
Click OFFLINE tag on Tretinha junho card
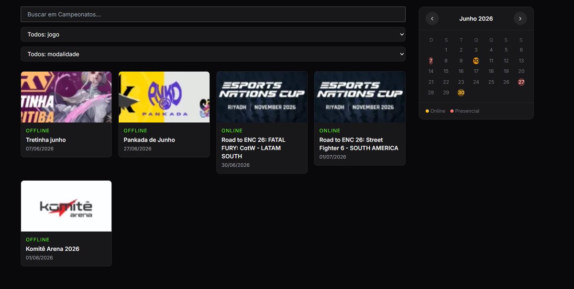pyautogui.click(x=38, y=130)
